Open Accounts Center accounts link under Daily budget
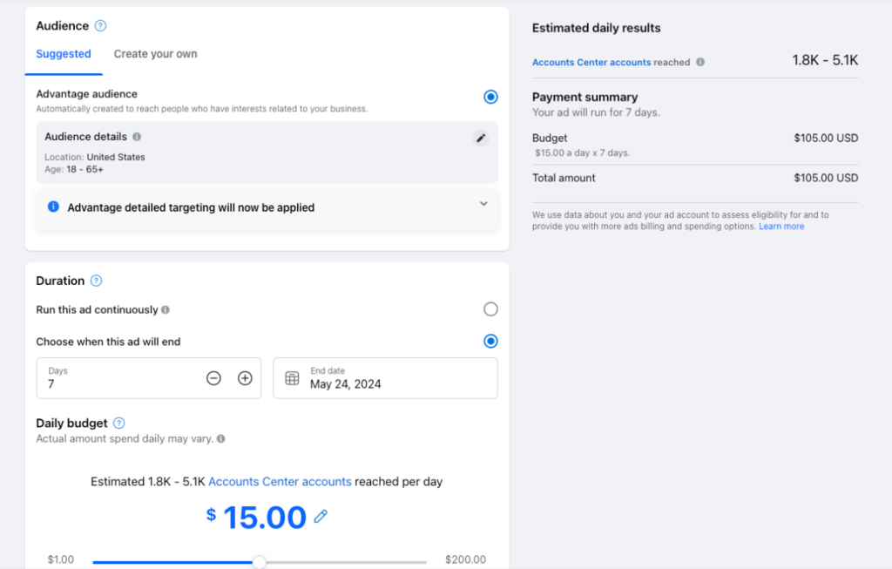This screenshot has height=569, width=892. click(280, 481)
